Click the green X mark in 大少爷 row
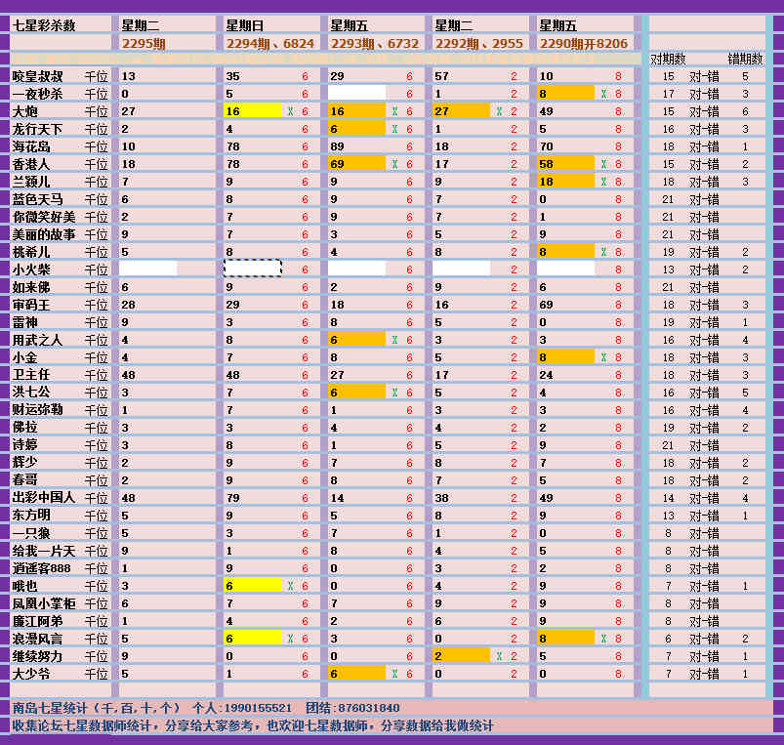The image size is (784, 745). tap(394, 674)
